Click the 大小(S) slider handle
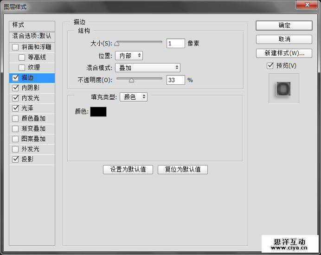The width and height of the screenshot is (321, 255). point(117,44)
